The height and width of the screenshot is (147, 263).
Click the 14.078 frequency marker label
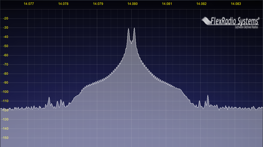pyautogui.click(x=63, y=4)
